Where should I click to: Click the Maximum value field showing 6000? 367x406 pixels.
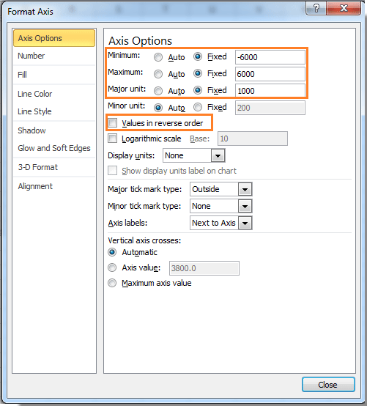coord(270,74)
